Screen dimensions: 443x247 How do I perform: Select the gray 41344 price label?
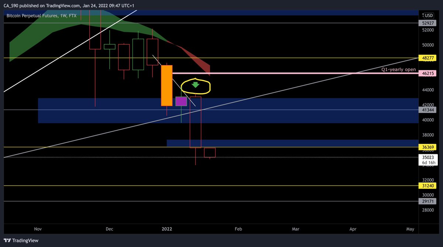(428, 110)
